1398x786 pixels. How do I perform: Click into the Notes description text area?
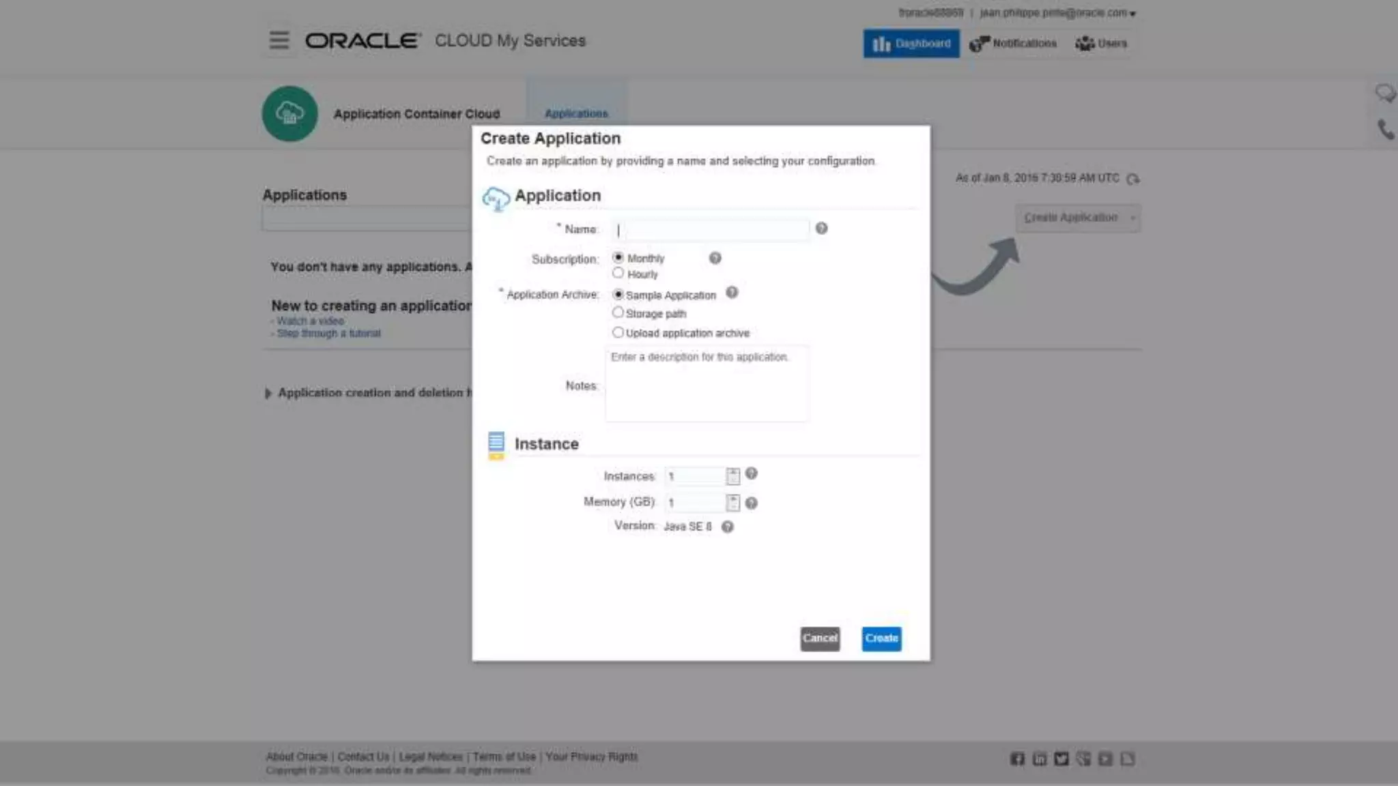[x=707, y=384]
